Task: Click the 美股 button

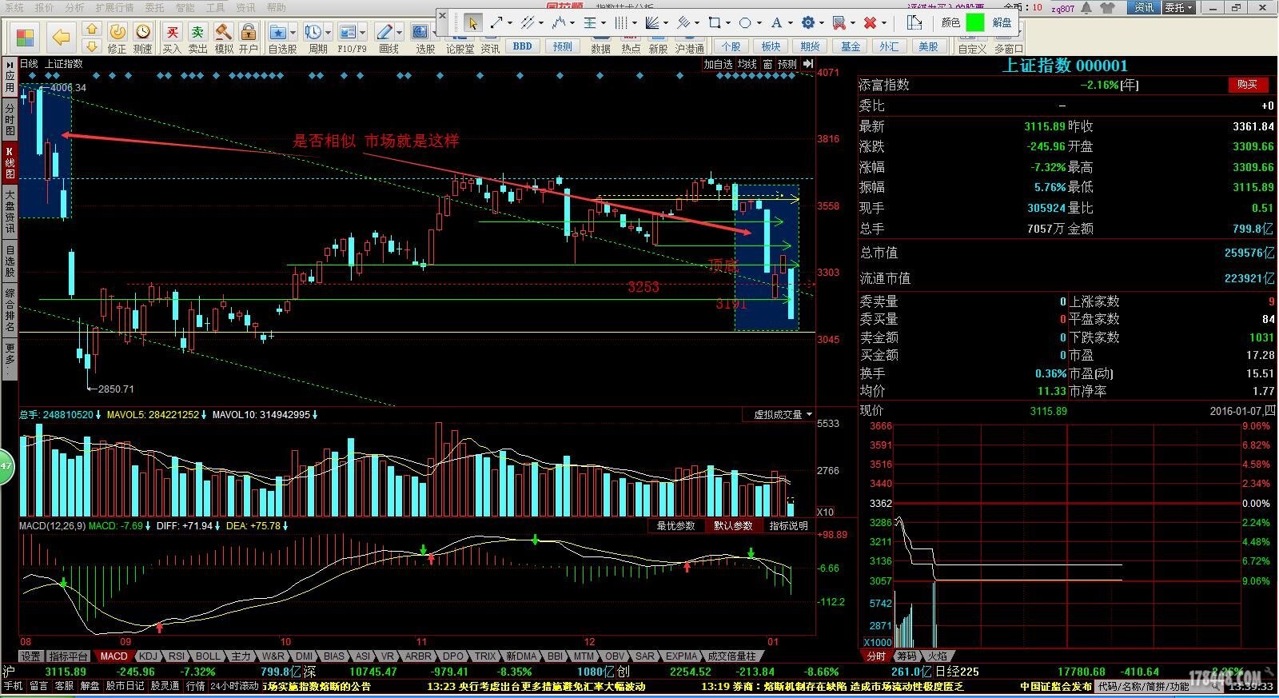Action: 928,46
